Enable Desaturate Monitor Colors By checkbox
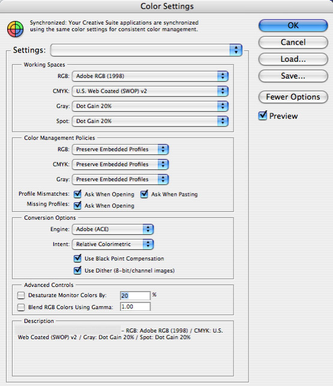Image resolution: width=333 pixels, height=386 pixels. point(21,295)
